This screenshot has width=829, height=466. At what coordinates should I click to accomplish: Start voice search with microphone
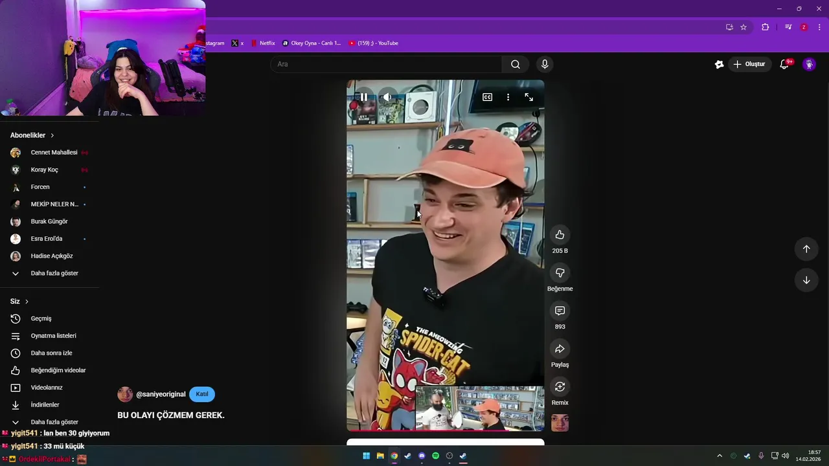click(545, 64)
